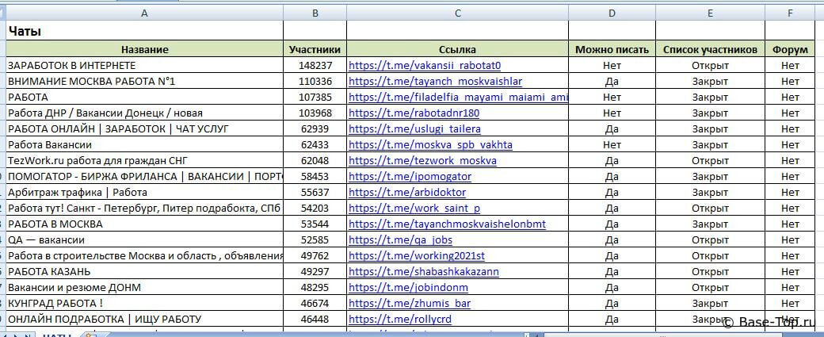Follow the t.me/qa_jobs hyperlink
This screenshot has height=337, width=824.
(400, 239)
